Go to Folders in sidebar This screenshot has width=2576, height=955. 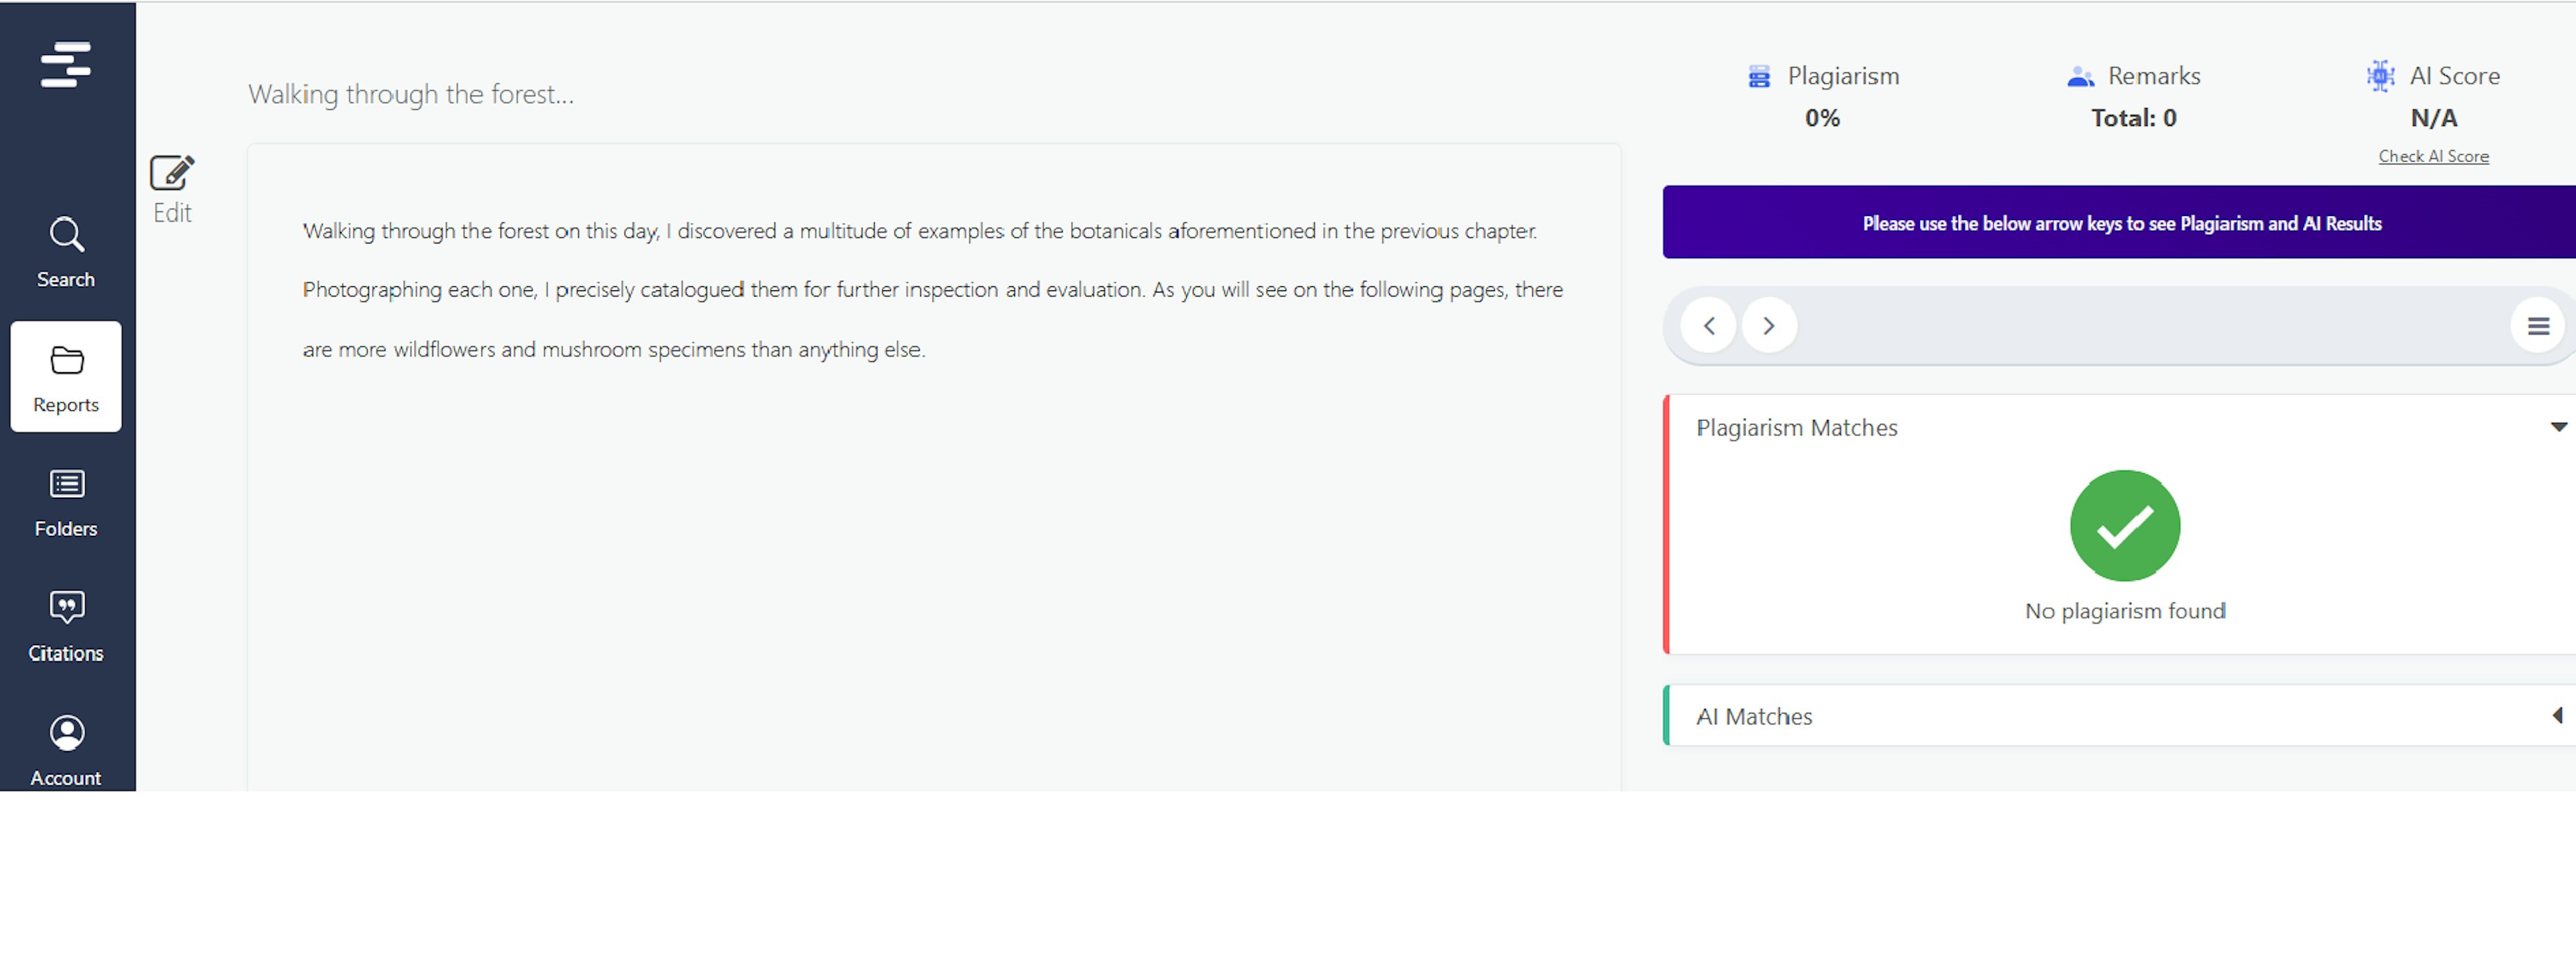66,502
